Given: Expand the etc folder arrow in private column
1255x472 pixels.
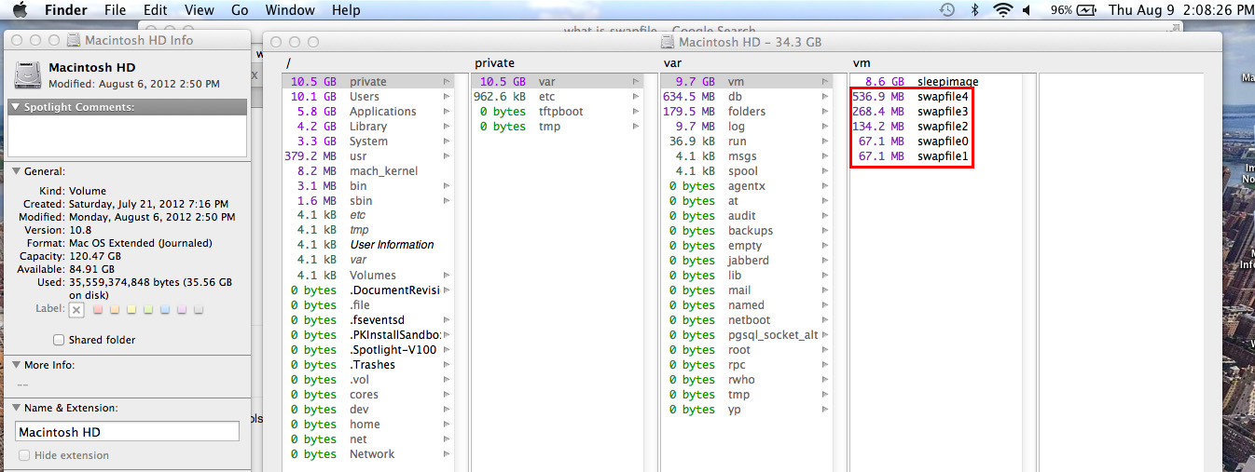Looking at the screenshot, I should point(636,97).
